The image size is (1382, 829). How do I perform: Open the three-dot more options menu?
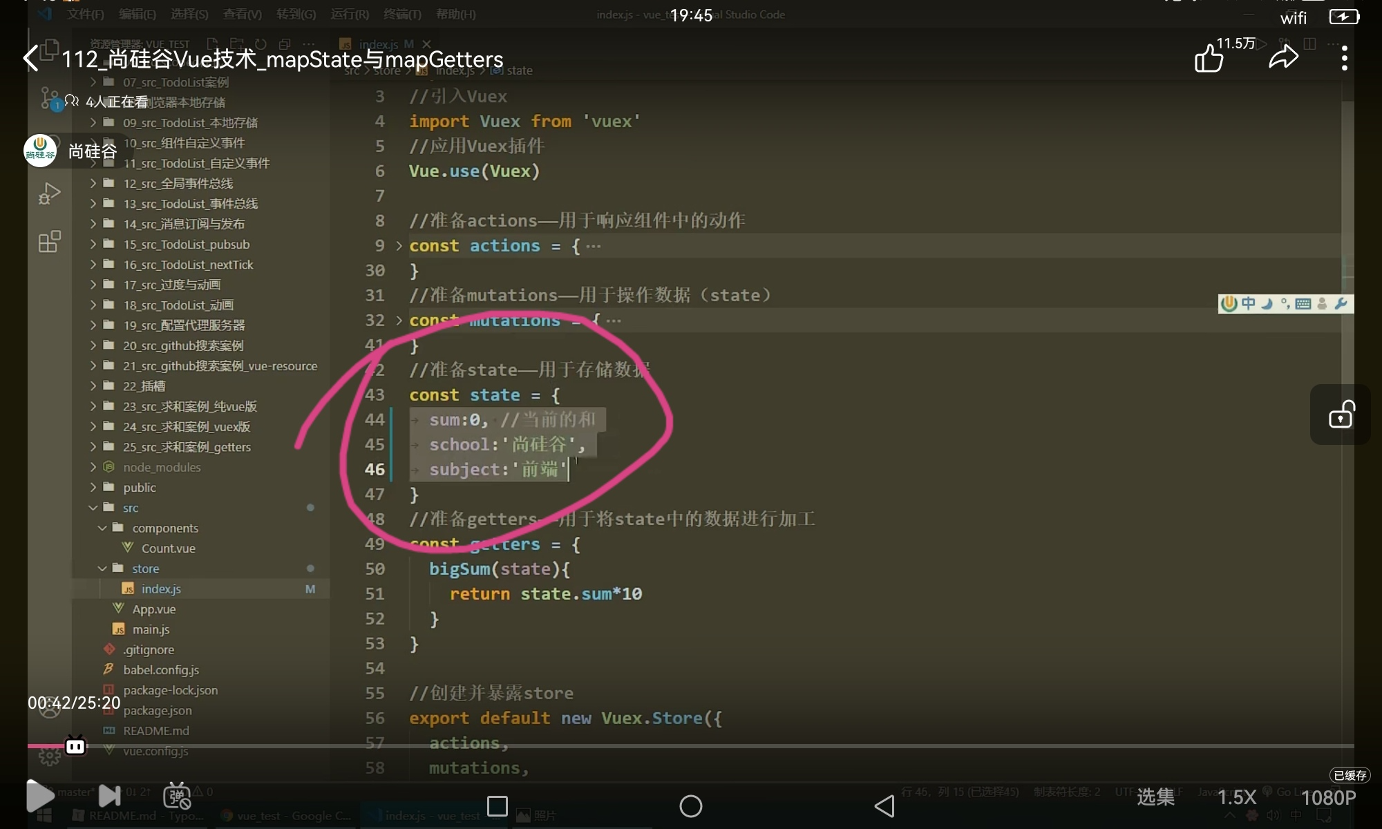[1344, 58]
